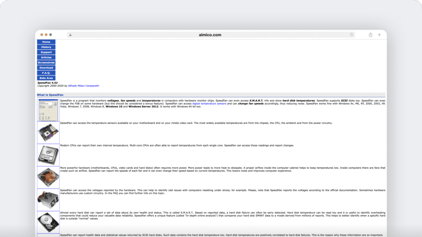
Task: Click the browser reload icon
Action: point(352,35)
